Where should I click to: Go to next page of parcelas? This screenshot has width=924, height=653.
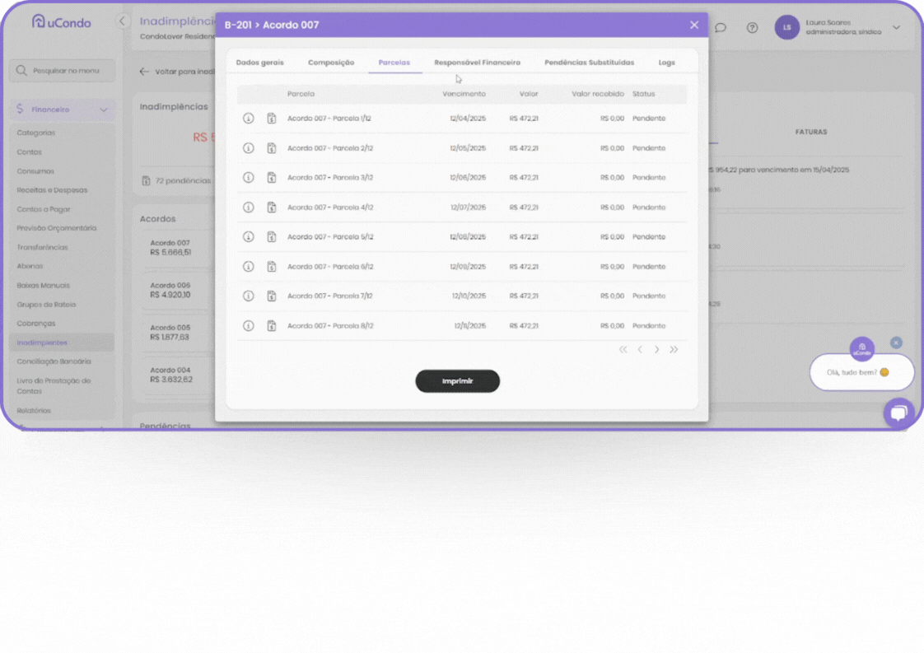point(656,350)
